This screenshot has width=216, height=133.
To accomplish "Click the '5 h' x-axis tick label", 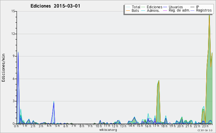I will click(x=57, y=126).
